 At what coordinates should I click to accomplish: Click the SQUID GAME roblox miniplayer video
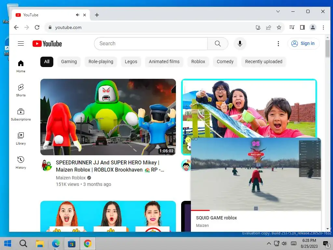256,174
